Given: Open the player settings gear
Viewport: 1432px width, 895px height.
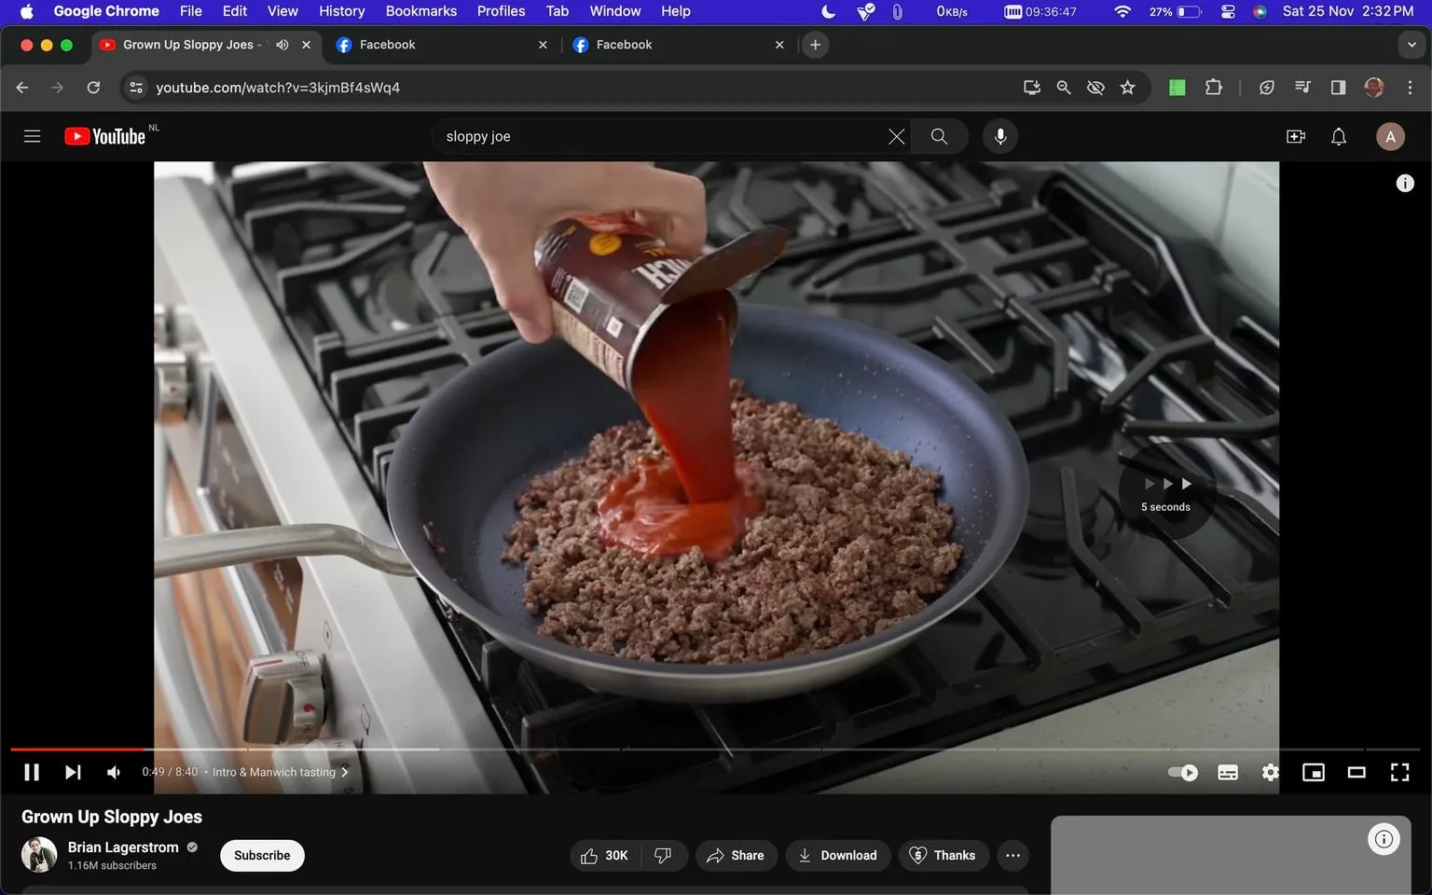Looking at the screenshot, I should tap(1270, 772).
